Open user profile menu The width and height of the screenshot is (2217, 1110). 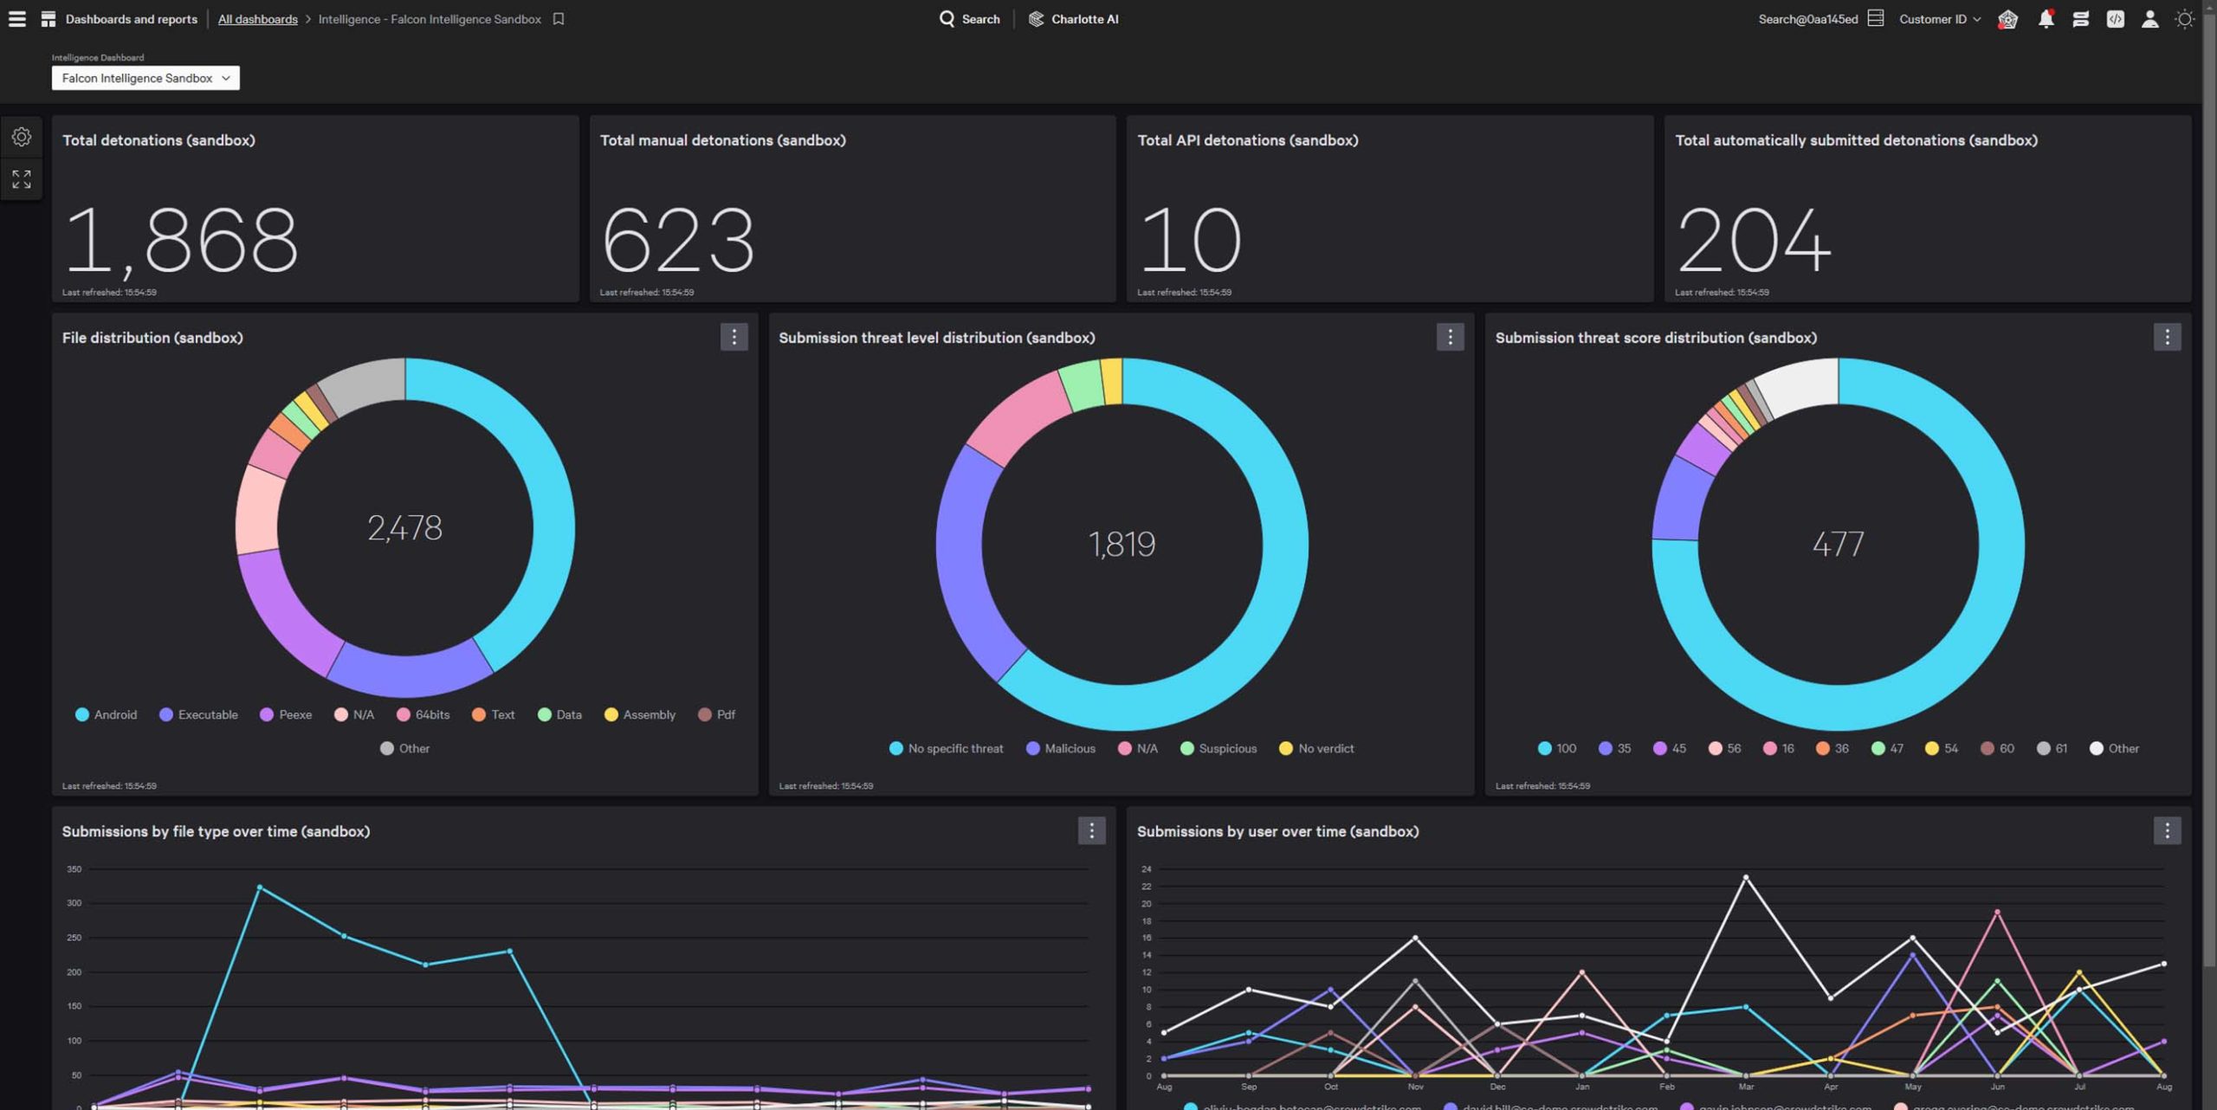coord(2149,19)
